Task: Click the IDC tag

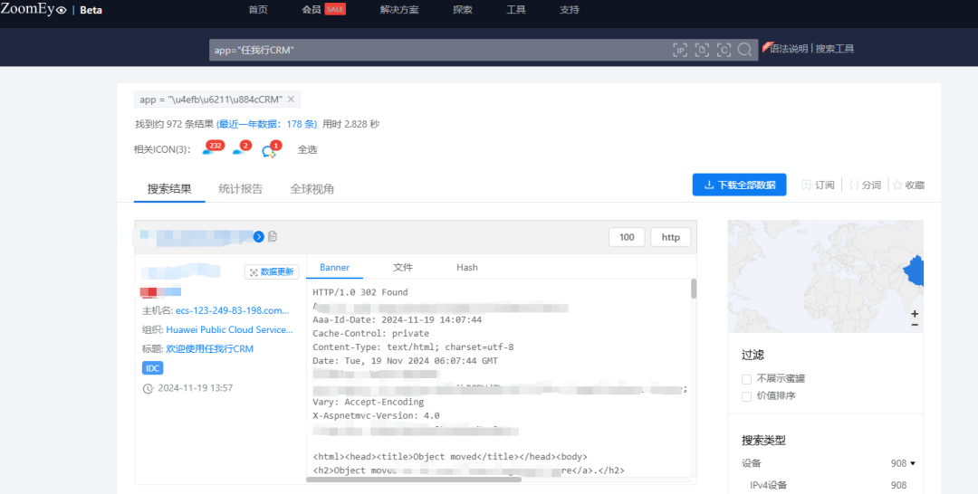Action: coord(153,368)
